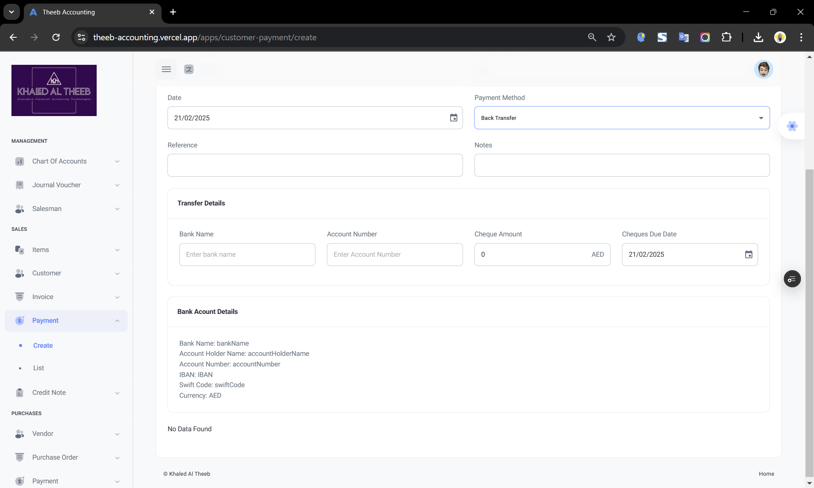Viewport: 814px width, 488px height.
Task: Expand Credit Note menu
Action: (x=117, y=393)
